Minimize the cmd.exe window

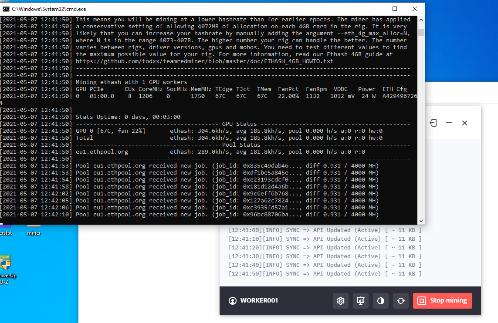pyautogui.click(x=375, y=9)
